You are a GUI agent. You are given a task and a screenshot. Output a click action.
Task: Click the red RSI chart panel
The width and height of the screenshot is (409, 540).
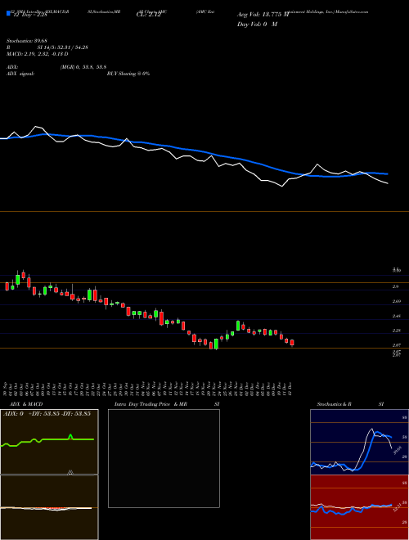[359, 507]
